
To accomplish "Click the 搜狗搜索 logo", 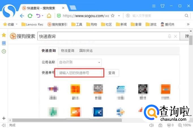I will (23, 36).
